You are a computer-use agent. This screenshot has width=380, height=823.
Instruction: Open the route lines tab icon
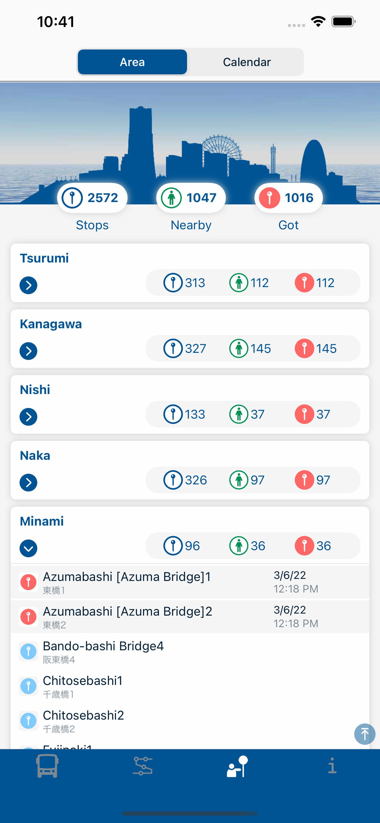(142, 766)
